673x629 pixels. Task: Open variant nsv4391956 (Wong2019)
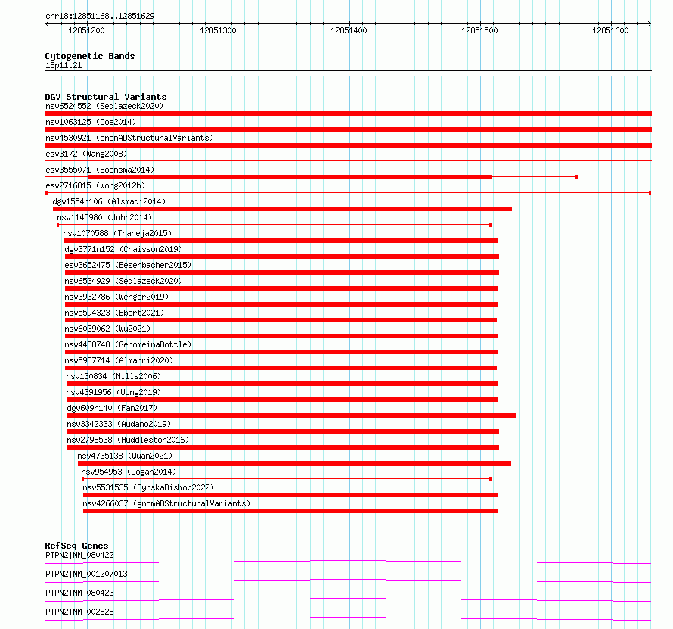[113, 392]
